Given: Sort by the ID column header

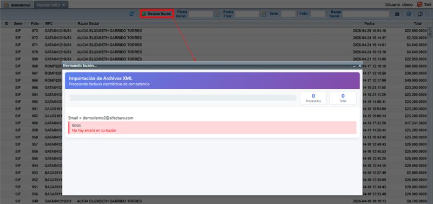Looking at the screenshot, I should [6, 24].
